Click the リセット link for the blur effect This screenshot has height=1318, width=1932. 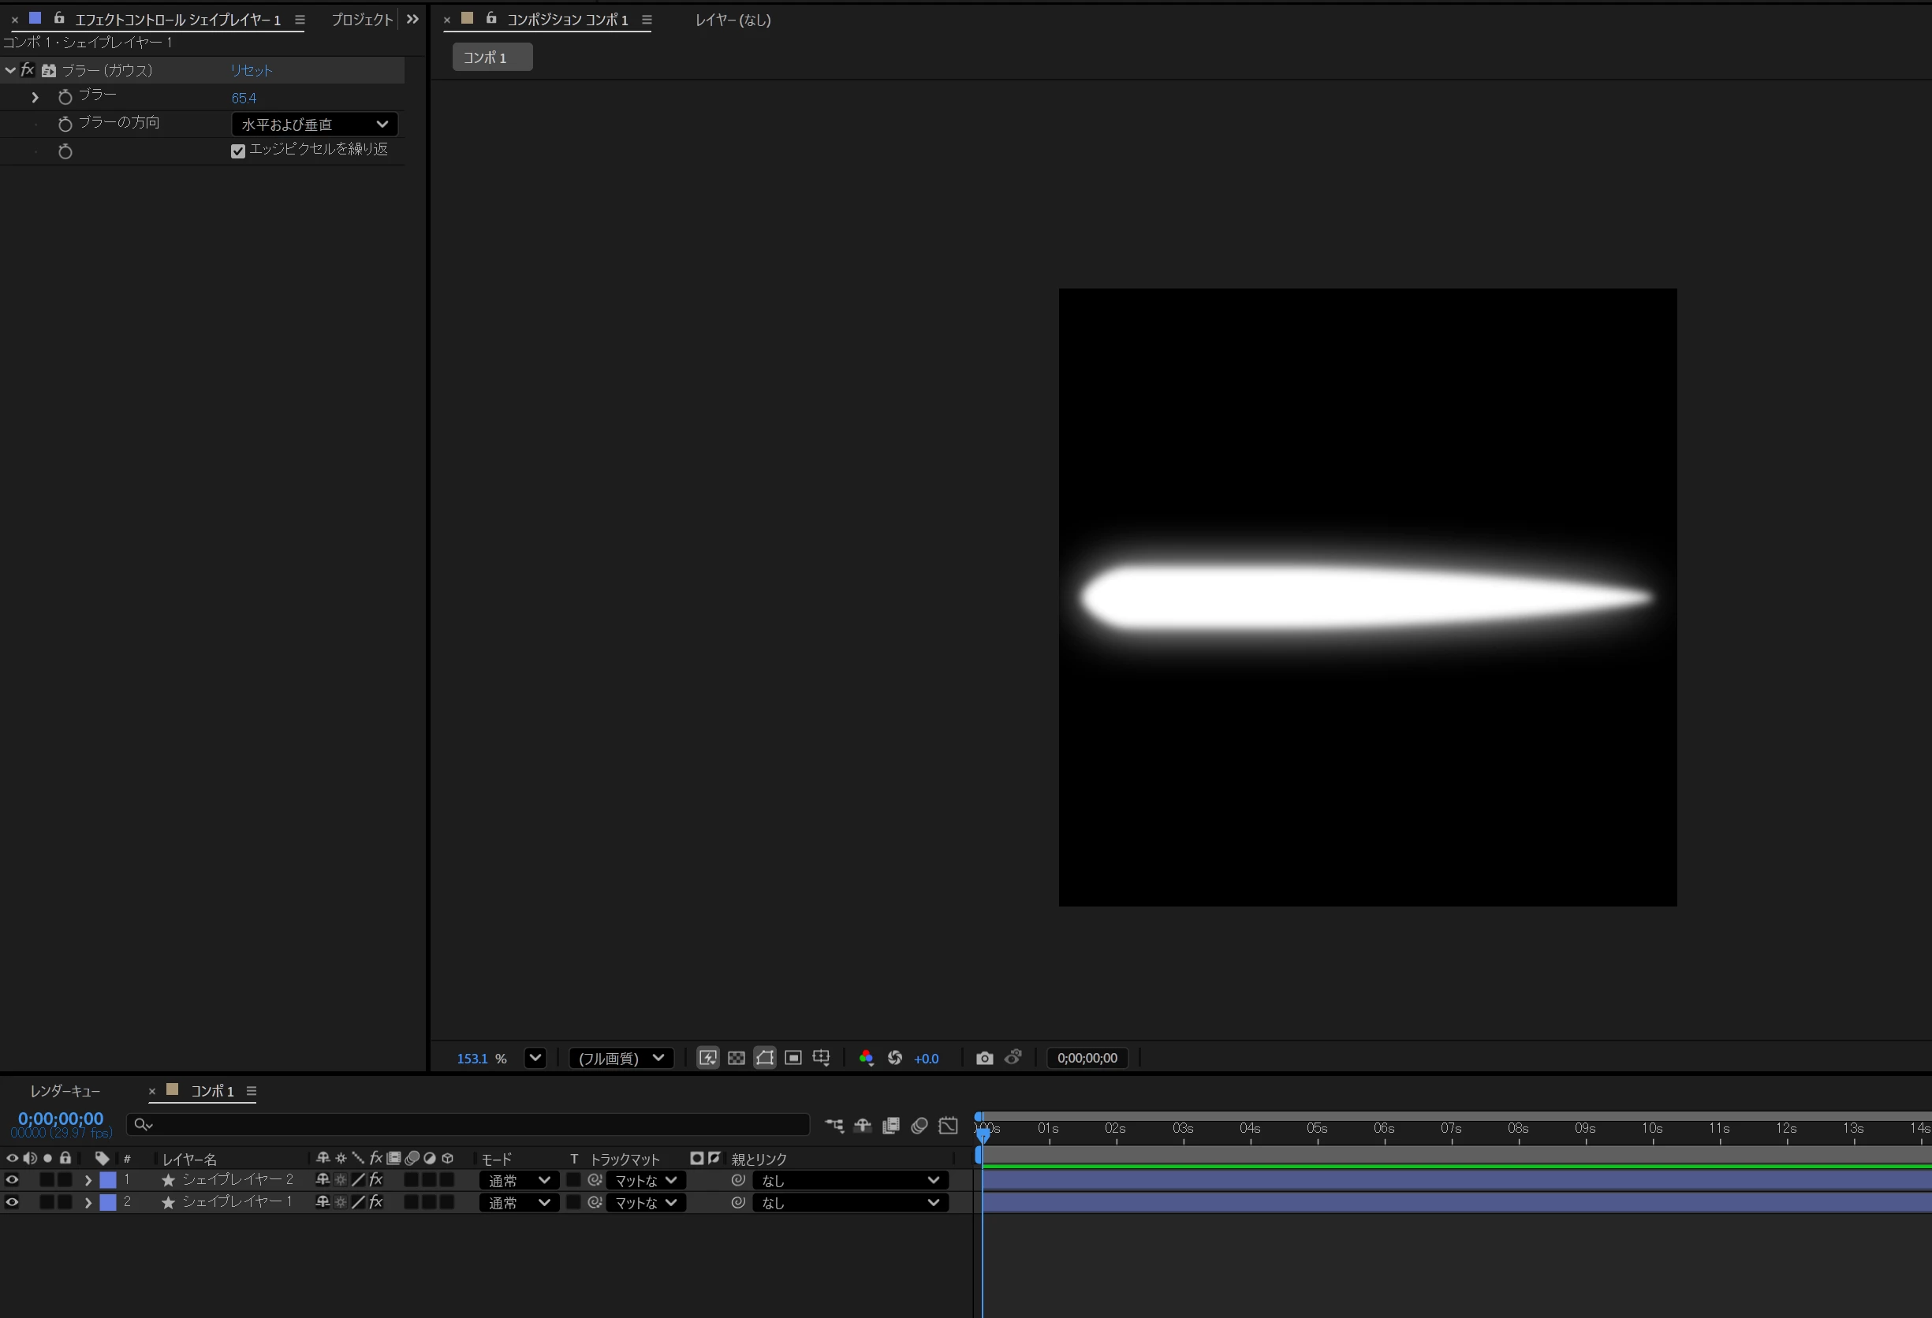(x=251, y=71)
